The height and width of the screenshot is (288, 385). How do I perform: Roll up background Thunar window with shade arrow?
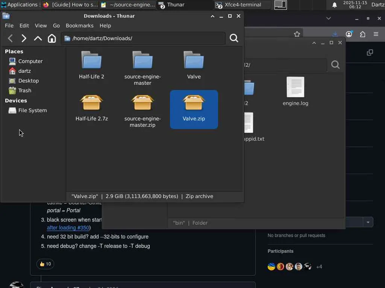[314, 43]
